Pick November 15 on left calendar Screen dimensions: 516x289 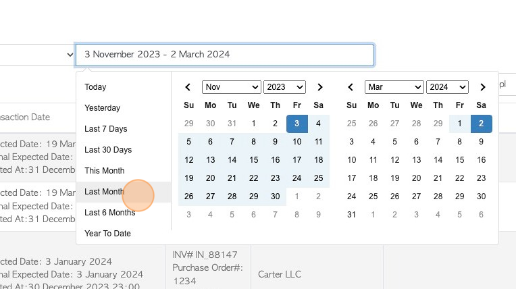253,160
